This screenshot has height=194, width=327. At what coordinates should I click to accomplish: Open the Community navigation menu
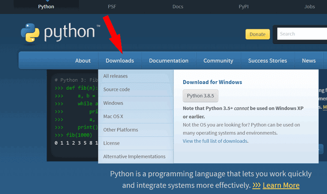pos(218,61)
